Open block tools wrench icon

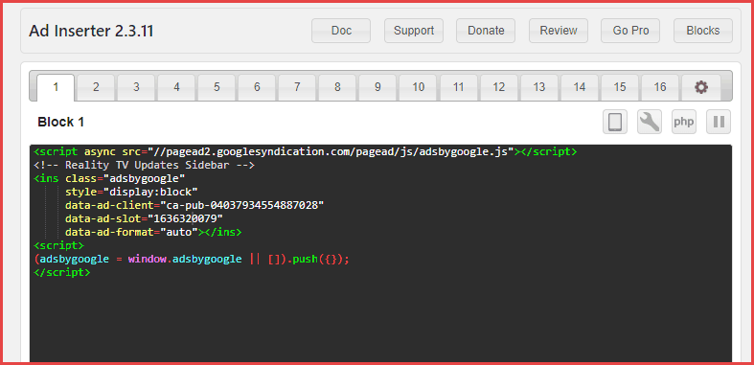coord(650,122)
